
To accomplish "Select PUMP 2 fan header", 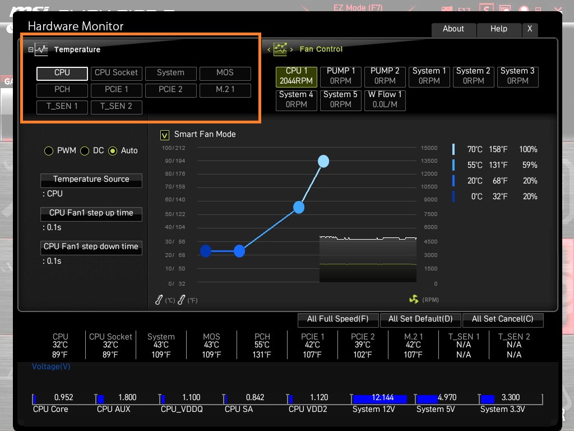I will pos(385,76).
